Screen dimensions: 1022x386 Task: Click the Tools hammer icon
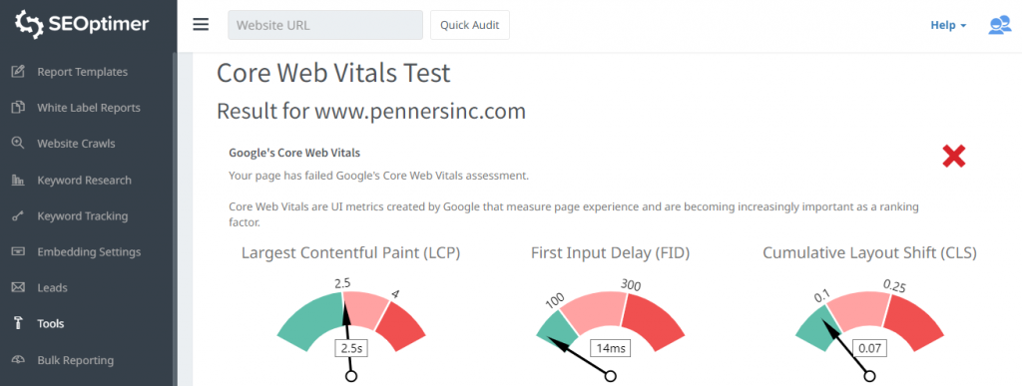[18, 323]
